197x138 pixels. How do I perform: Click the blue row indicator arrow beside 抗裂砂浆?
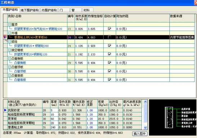point(5,110)
